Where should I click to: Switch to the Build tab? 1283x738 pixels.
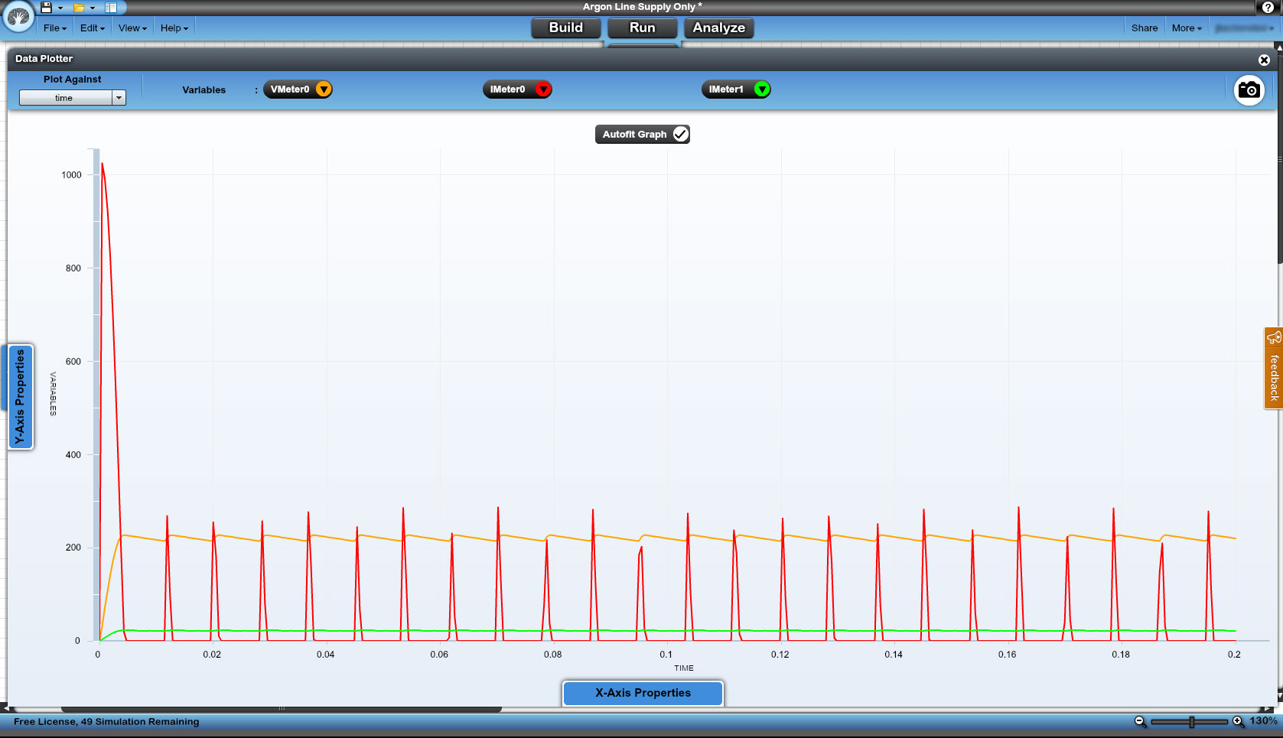pyautogui.click(x=566, y=28)
